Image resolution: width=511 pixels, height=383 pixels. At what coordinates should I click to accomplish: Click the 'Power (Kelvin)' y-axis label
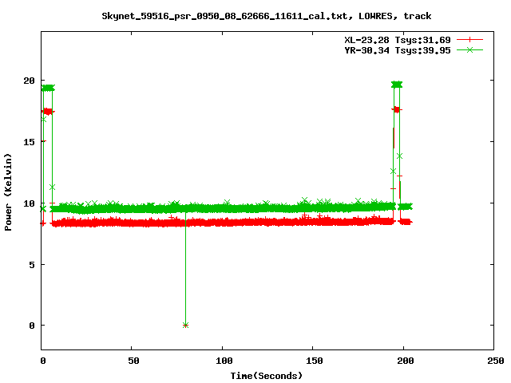[8, 192]
